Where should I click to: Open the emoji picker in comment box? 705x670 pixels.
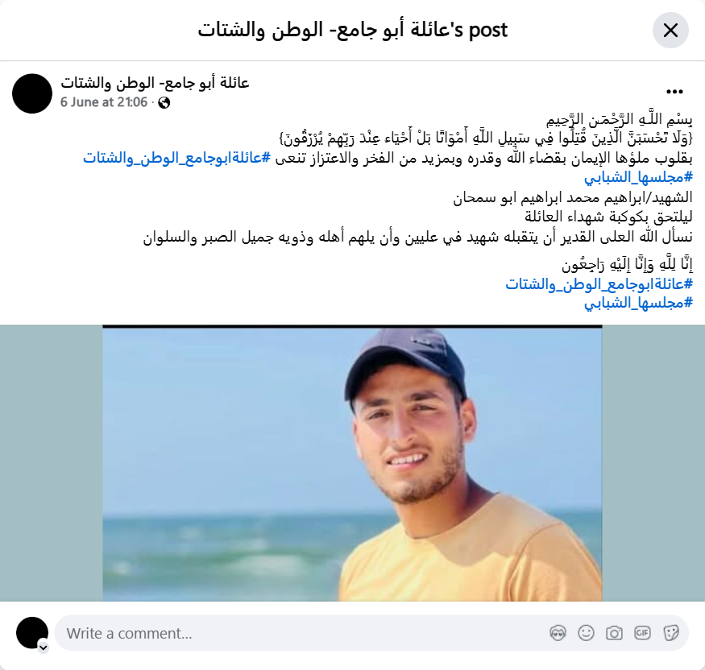tap(586, 633)
